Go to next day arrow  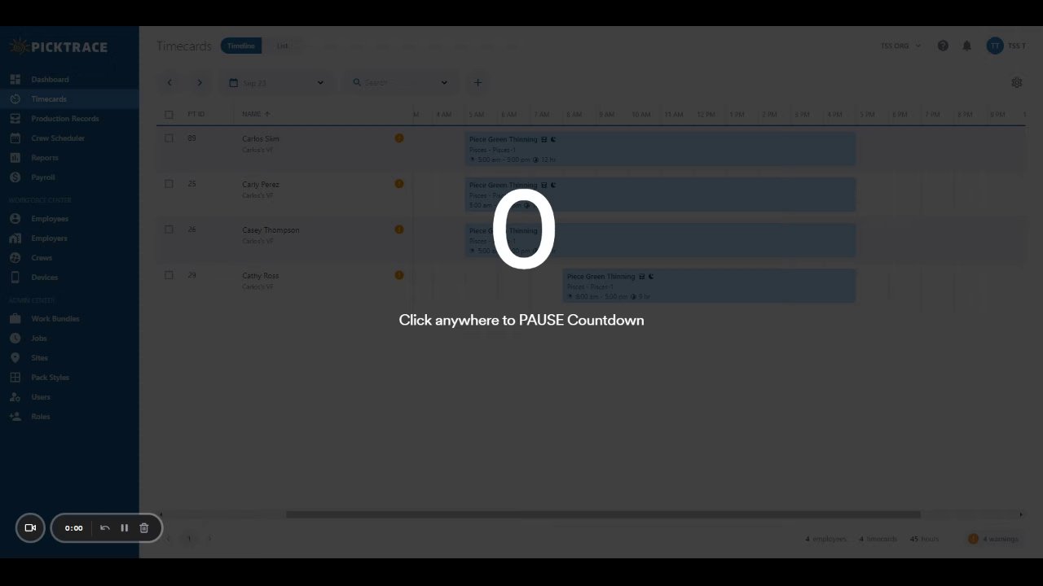200,82
